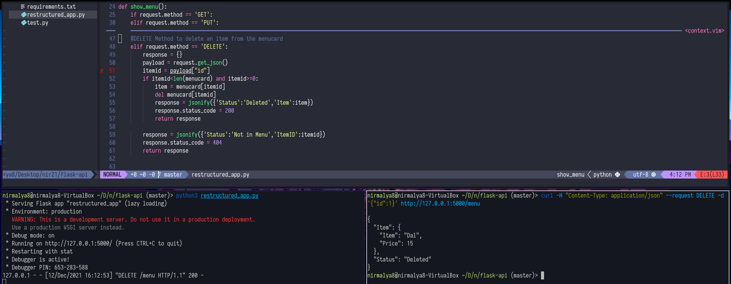
Task: Click line number 47 in the gutter
Action: [112, 39]
